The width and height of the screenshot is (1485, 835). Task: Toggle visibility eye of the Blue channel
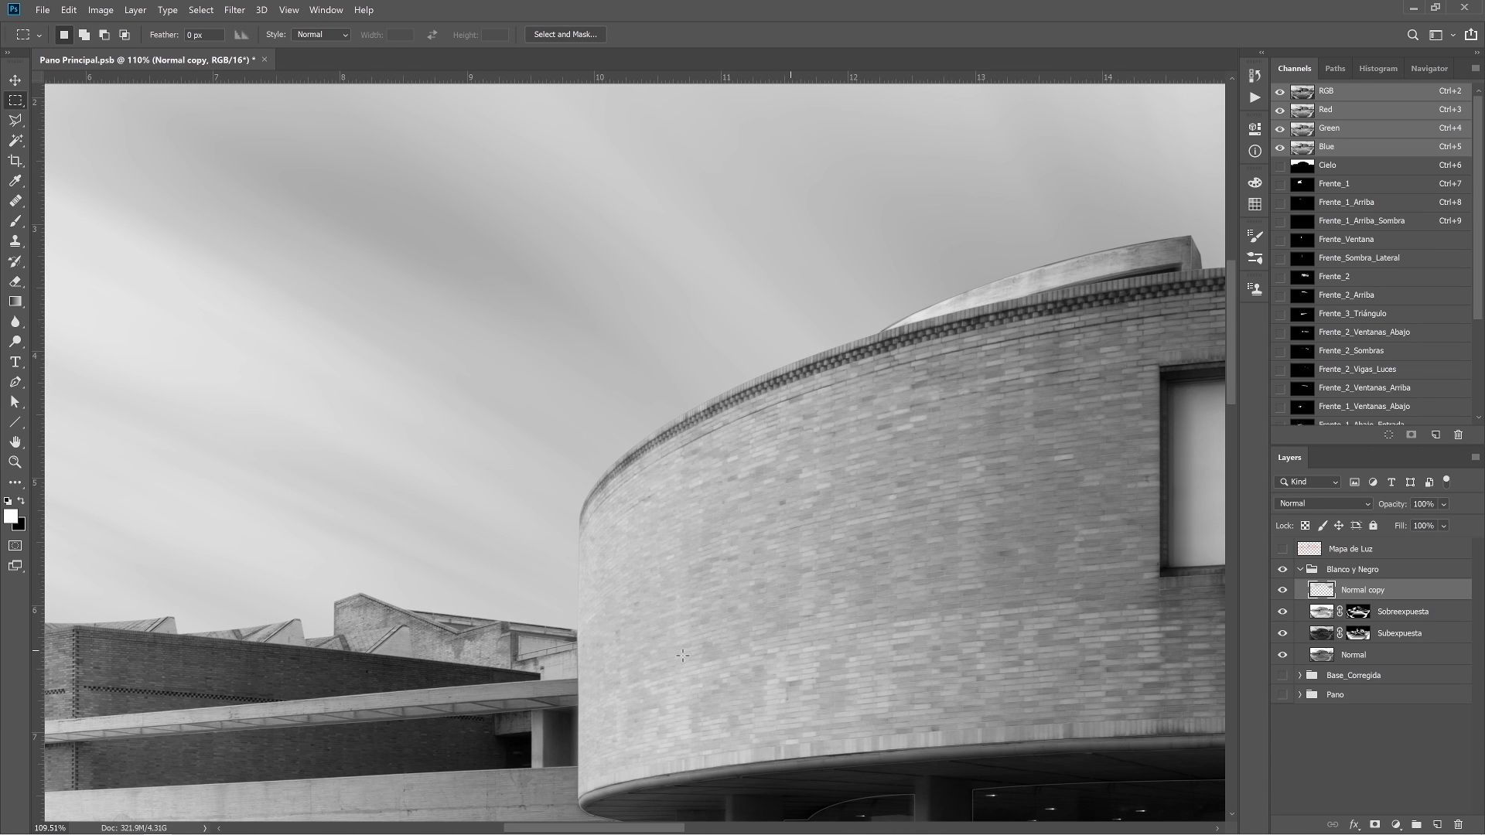1280,147
